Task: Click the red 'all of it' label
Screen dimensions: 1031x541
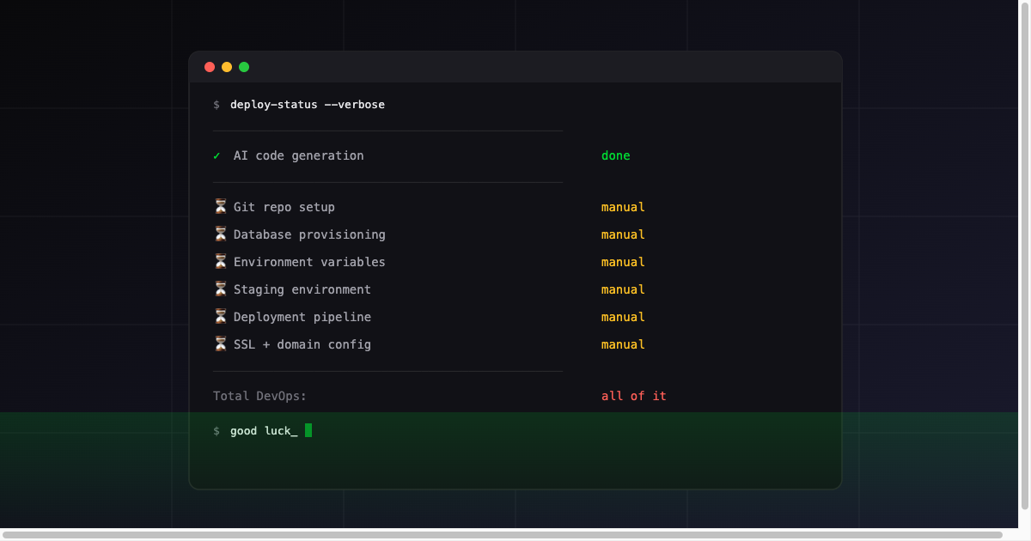Action: [634, 395]
